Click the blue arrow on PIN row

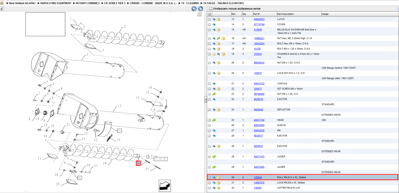[x=214, y=130]
